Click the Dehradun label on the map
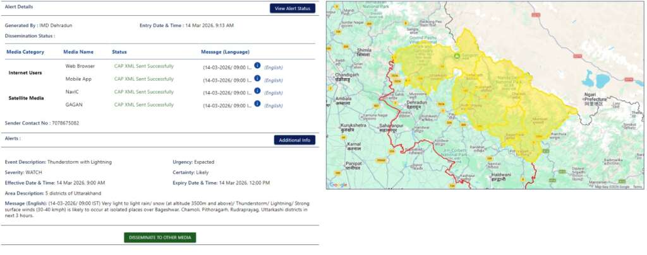The width and height of the screenshot is (647, 255). click(416, 105)
